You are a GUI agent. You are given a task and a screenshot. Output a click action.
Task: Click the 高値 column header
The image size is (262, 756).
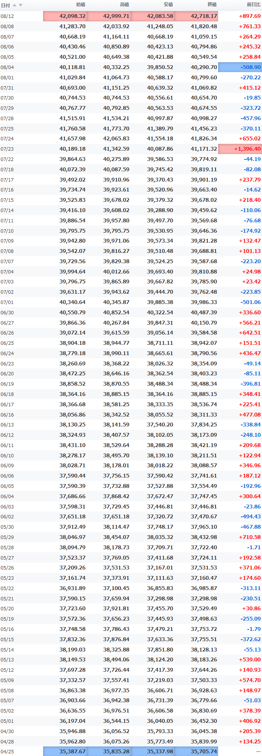tap(125, 5)
